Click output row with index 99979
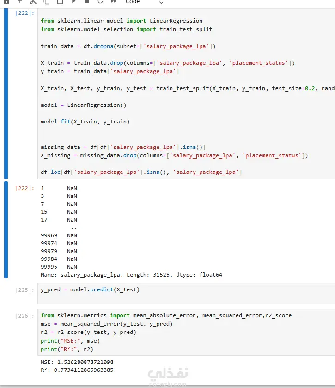 coord(59,251)
